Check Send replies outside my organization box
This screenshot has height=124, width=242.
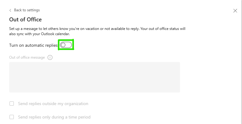click(x=12, y=104)
